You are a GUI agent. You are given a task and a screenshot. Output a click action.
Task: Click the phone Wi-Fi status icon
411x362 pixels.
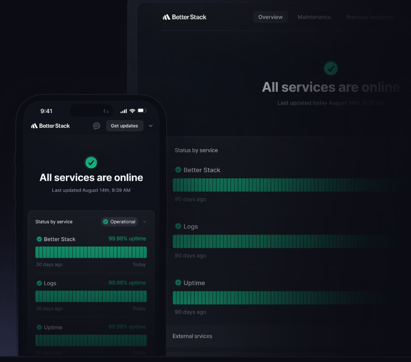(x=132, y=111)
